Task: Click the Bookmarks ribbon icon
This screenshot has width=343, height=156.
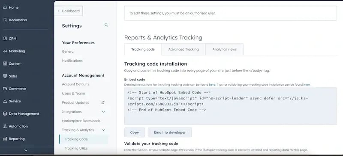Action: click(x=5, y=20)
